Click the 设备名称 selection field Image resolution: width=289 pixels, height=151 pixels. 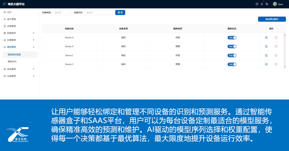click(x=98, y=12)
